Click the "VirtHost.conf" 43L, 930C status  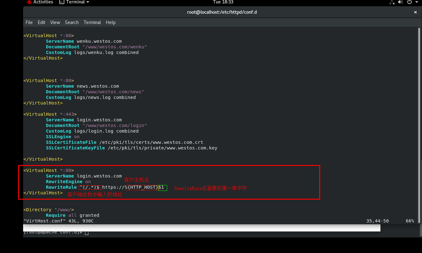click(58, 221)
